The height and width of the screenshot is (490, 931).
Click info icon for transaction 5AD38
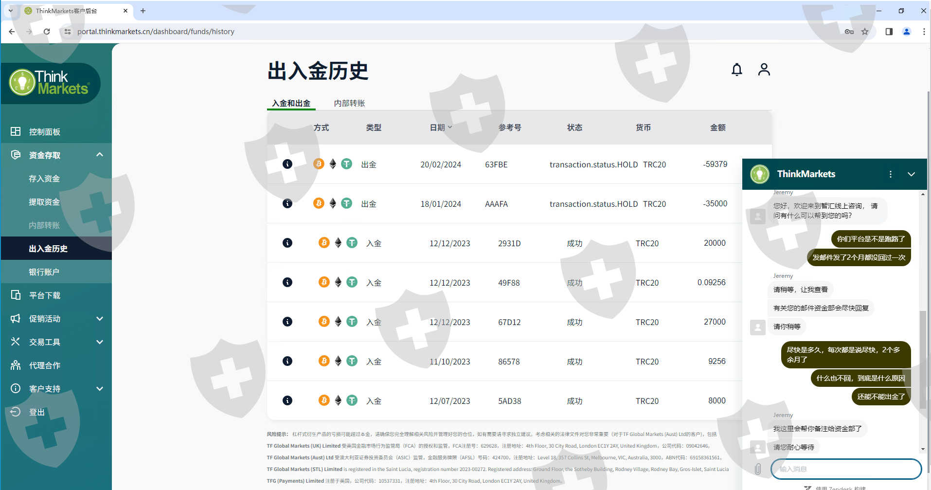point(287,400)
